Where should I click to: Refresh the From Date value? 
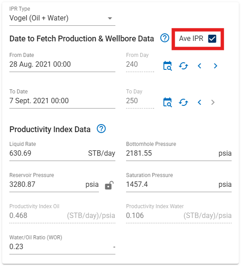[184, 66]
